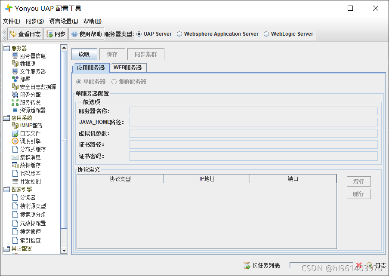Open the 长任务列表 status bar item
Screen dimensions: 389x276
[x=262, y=265]
